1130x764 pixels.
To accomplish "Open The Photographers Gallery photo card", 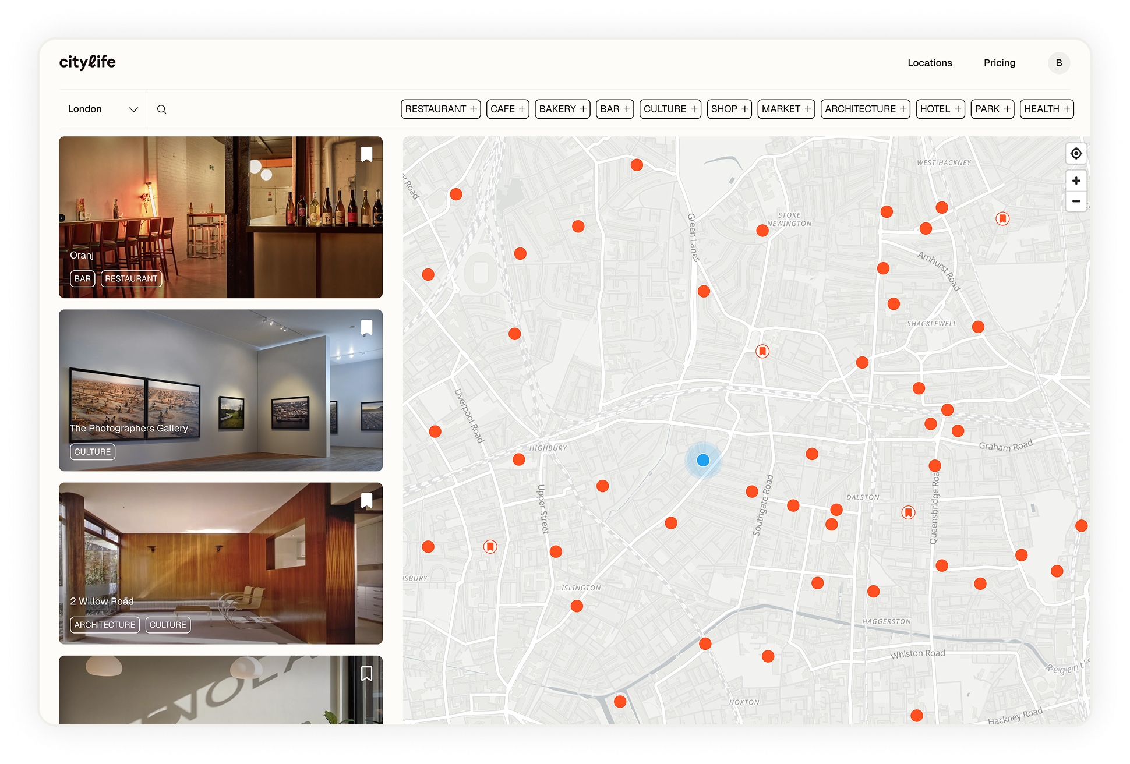I will tap(221, 390).
